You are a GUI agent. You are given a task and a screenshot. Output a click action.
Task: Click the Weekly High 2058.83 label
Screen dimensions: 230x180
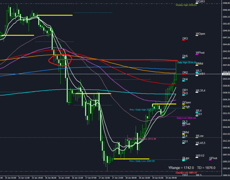[186, 5]
